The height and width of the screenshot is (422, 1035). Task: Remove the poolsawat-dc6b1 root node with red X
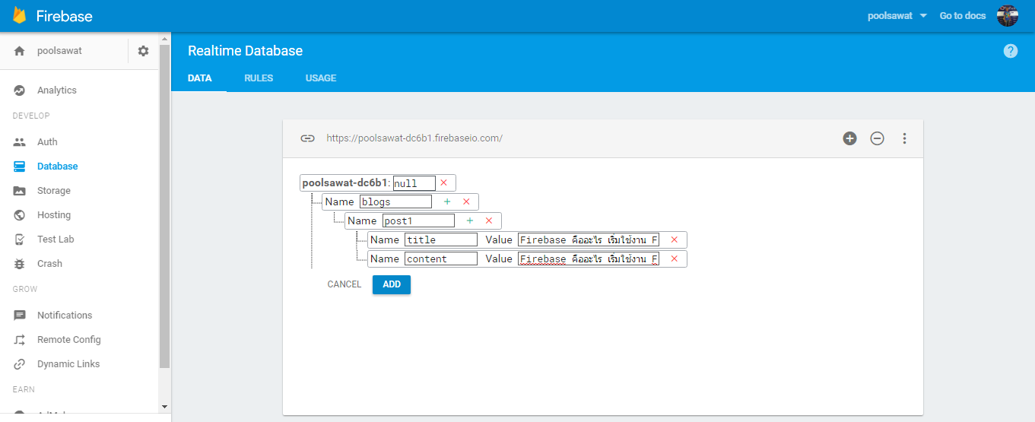[x=443, y=182]
